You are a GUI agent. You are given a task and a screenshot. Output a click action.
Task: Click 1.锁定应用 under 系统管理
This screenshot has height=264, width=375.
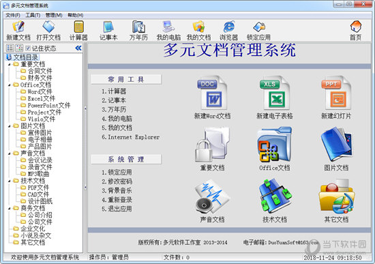117,172
